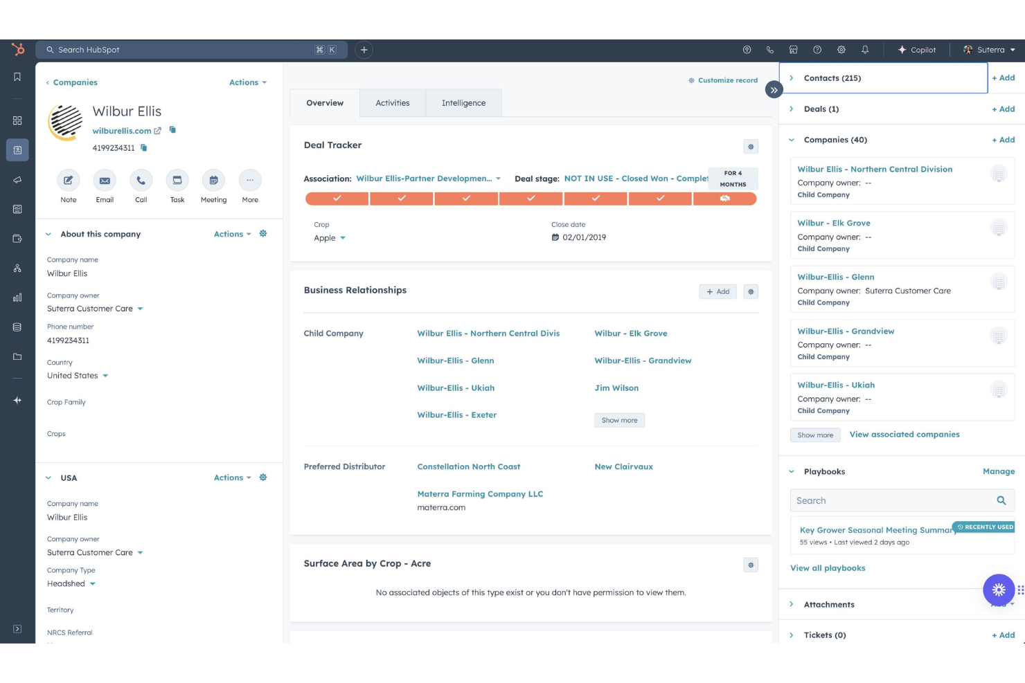The width and height of the screenshot is (1025, 683).
Task: Open the USA section Actions dropdown
Action: coord(233,477)
